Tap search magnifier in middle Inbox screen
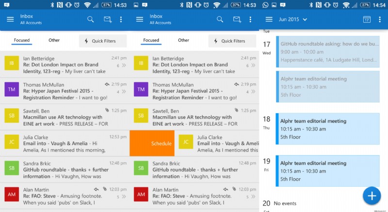The height and width of the screenshot is (212, 388). pyautogui.click(x=220, y=19)
